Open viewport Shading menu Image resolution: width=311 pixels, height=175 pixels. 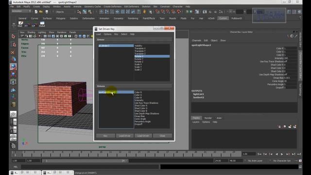pyautogui.click(x=31, y=32)
